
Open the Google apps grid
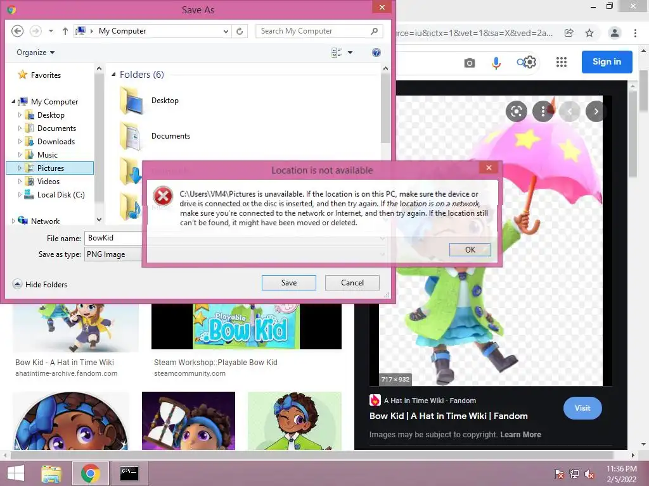pos(562,62)
